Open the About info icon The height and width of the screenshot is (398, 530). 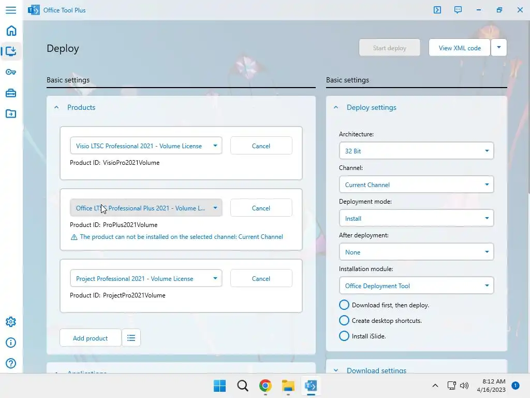pos(11,343)
